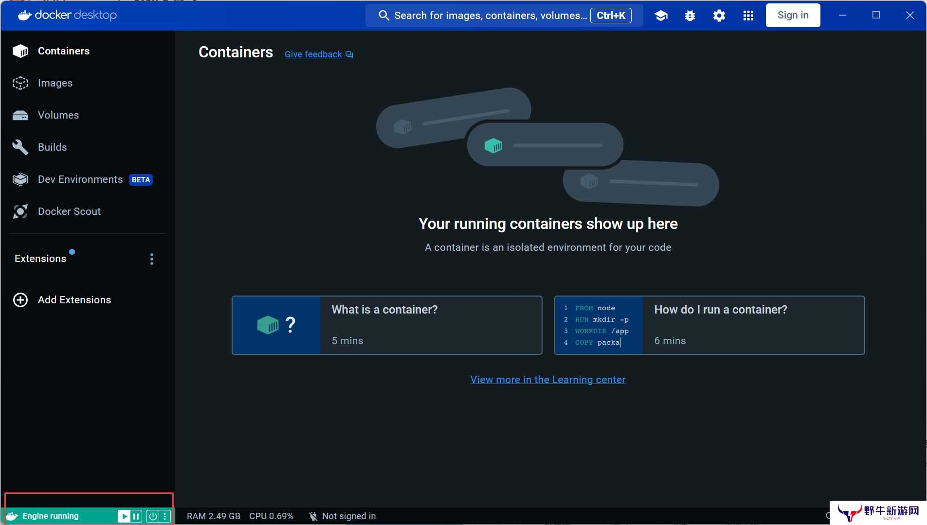This screenshot has width=927, height=525.
Task: Open Settings gear icon
Action: coord(719,16)
